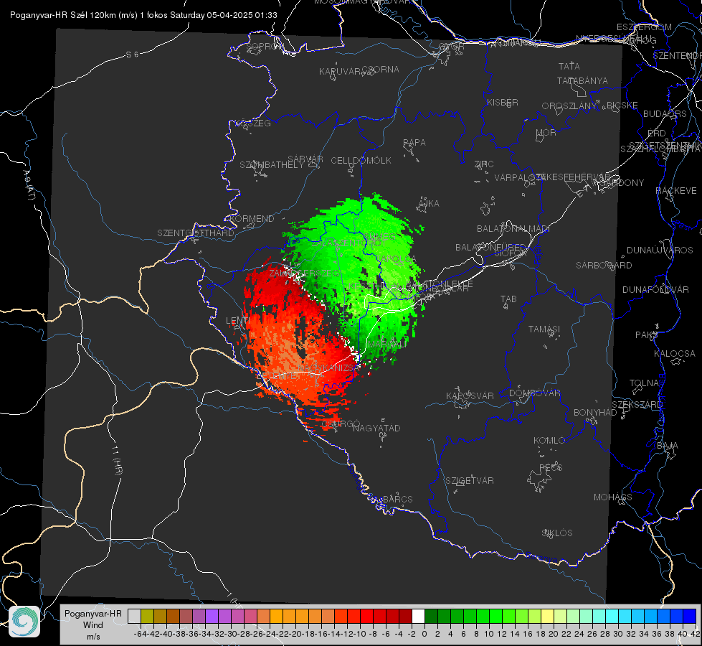Viewport: 702px width, 646px height.
Task: Select the SZENTGOTTHARD town label
Action: [196, 233]
